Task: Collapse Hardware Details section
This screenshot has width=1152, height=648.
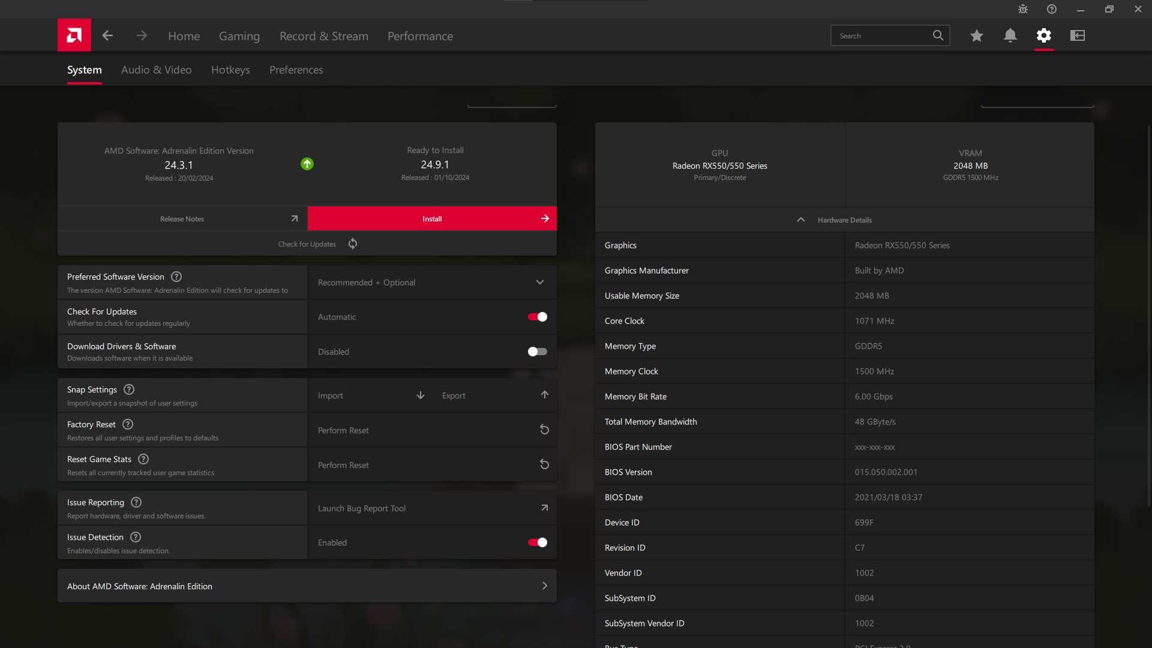Action: 845,220
